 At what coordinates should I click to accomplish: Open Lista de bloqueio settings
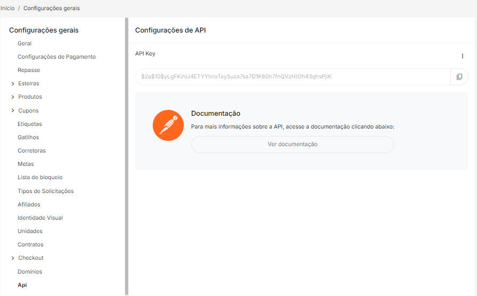click(x=40, y=178)
